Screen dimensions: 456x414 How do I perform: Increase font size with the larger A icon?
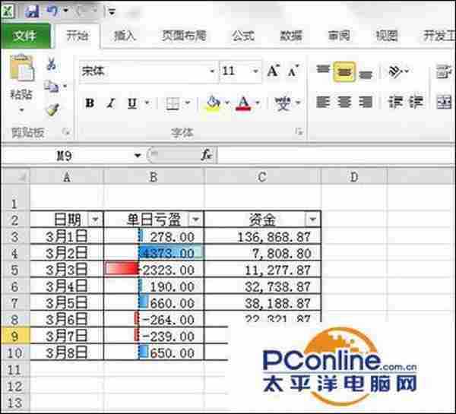[x=273, y=71]
